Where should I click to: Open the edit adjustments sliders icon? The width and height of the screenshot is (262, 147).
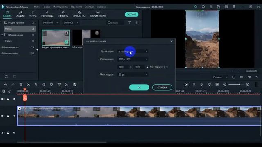(x=75, y=85)
